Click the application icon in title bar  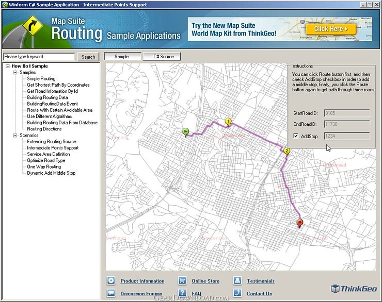[5, 5]
